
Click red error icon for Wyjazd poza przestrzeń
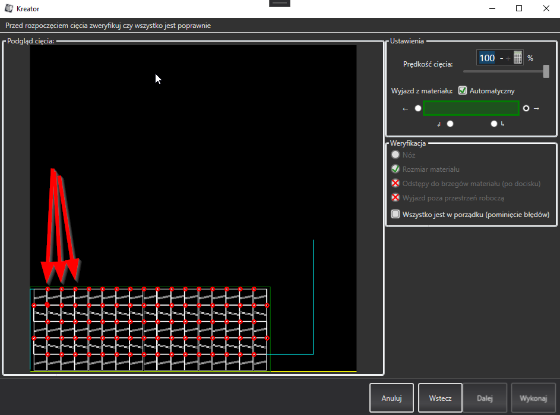pos(396,198)
